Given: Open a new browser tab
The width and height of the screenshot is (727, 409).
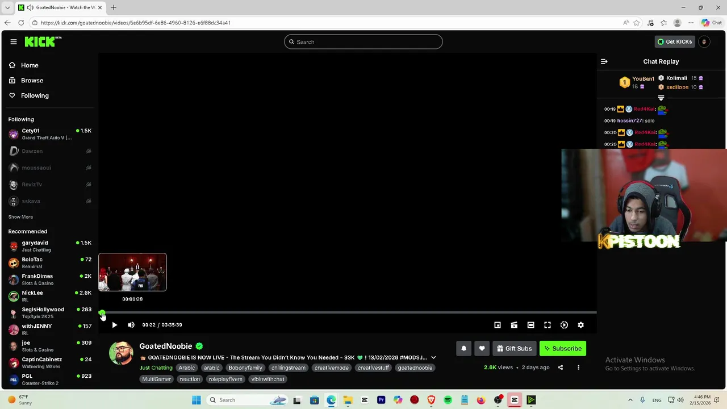Looking at the screenshot, I should pyautogui.click(x=113, y=7).
